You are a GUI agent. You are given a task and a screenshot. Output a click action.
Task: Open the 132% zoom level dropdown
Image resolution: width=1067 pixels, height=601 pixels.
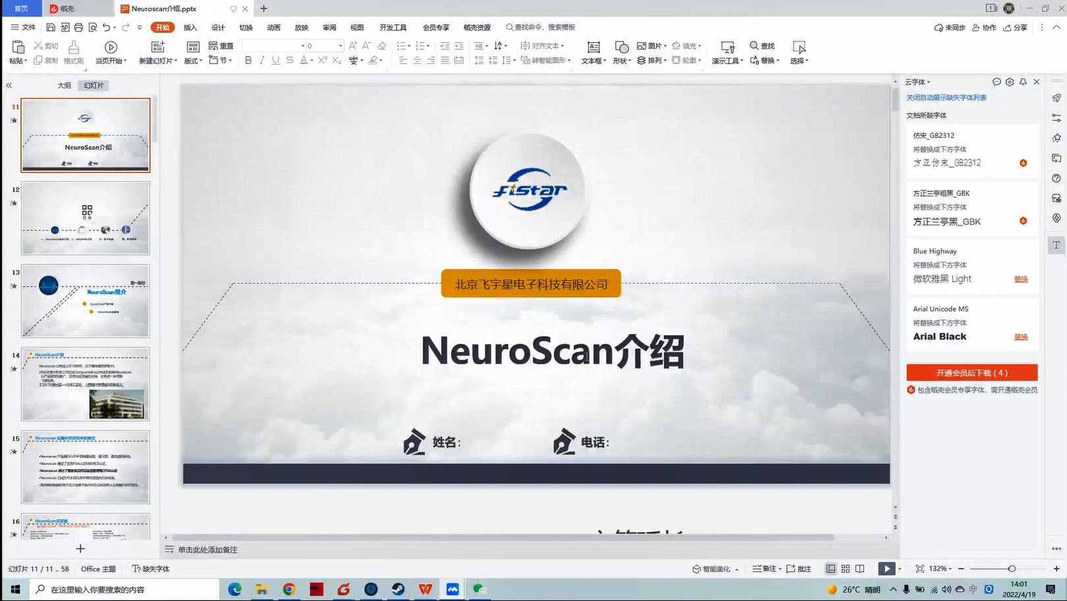click(x=941, y=569)
